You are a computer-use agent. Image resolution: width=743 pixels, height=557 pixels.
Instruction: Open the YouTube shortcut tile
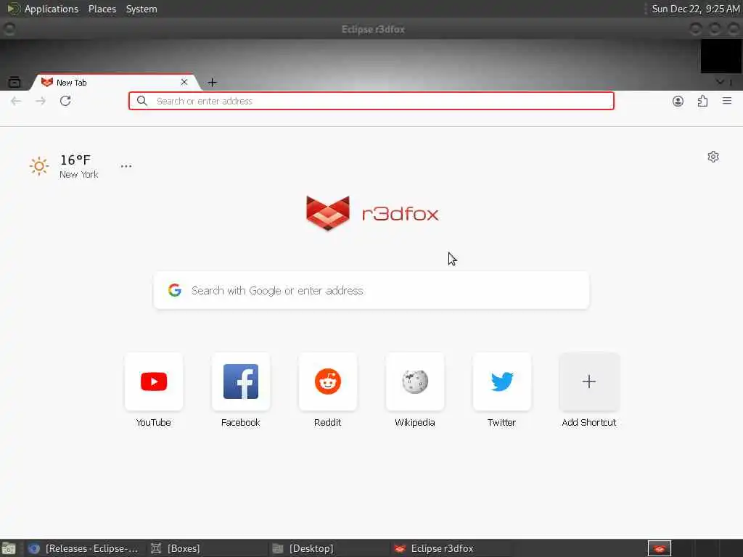tap(154, 381)
